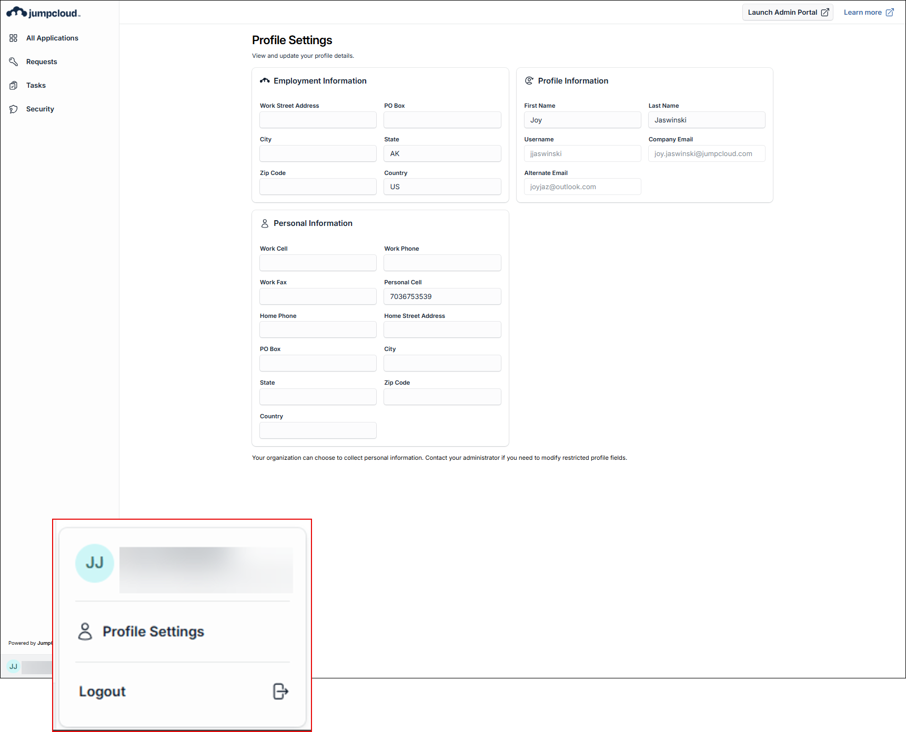Select the Last Name field with Jaswinski
Image resolution: width=906 pixels, height=732 pixels.
click(707, 120)
